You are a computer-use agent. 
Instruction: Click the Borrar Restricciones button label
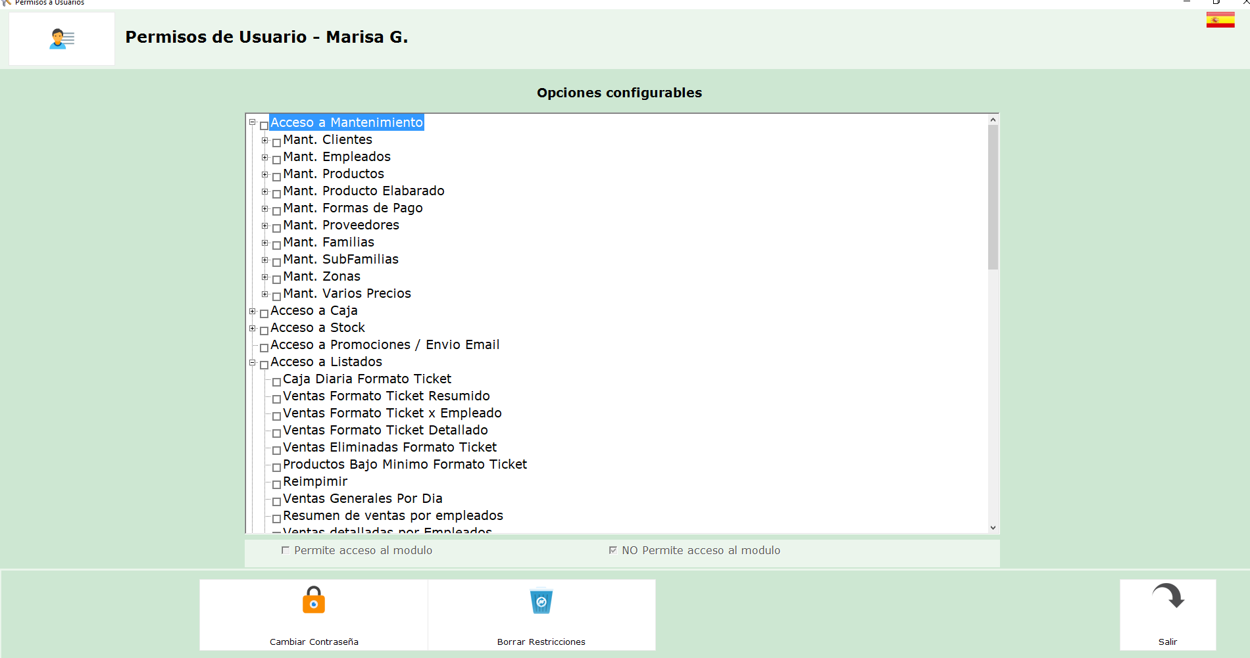541,642
